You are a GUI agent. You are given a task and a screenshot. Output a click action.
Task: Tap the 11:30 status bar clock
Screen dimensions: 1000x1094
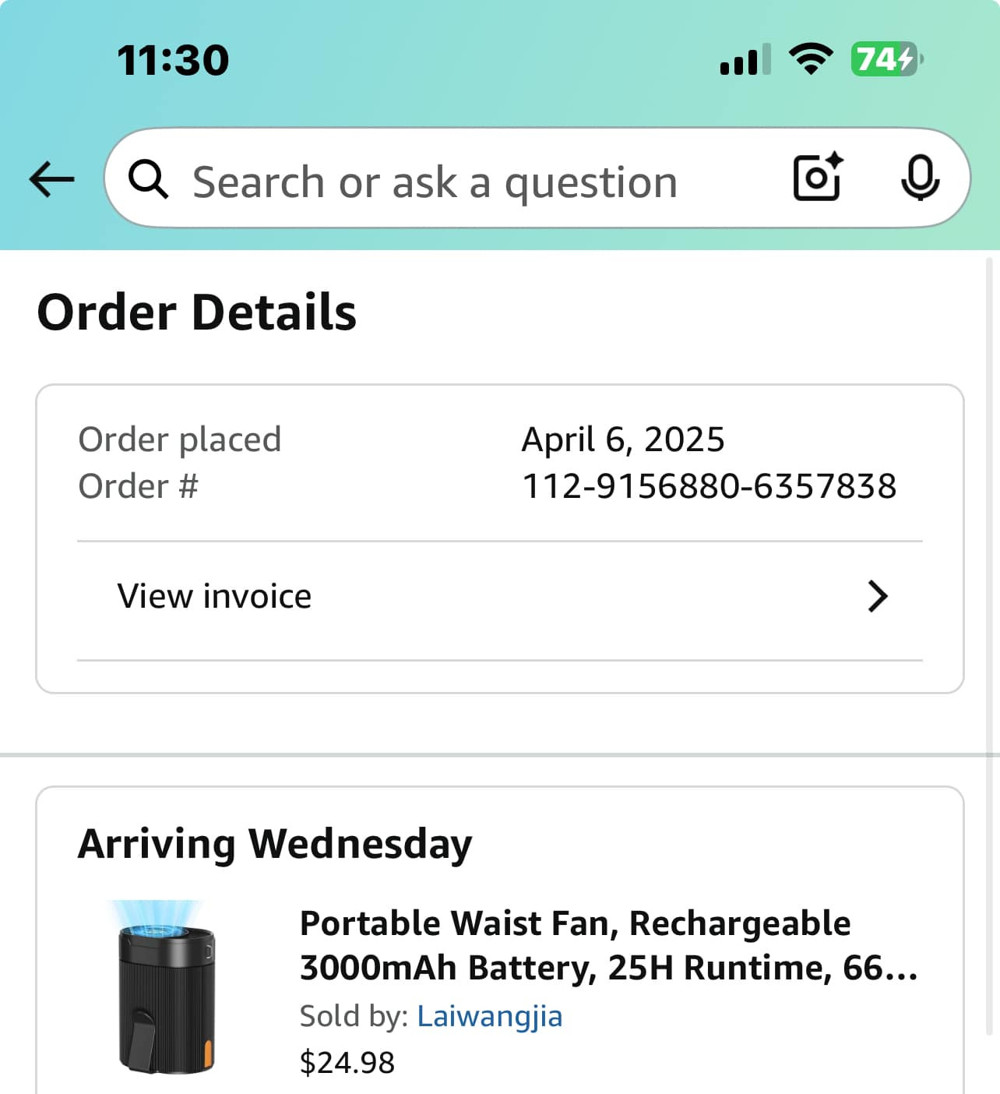point(173,60)
